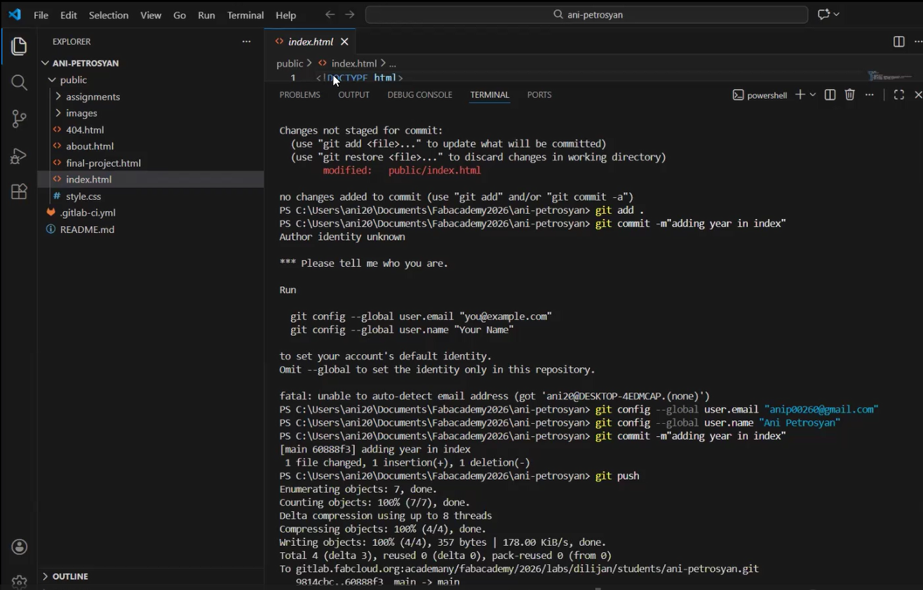Click the "Author identity unknown" terminal line
Image resolution: width=923 pixels, height=590 pixels.
coord(342,237)
